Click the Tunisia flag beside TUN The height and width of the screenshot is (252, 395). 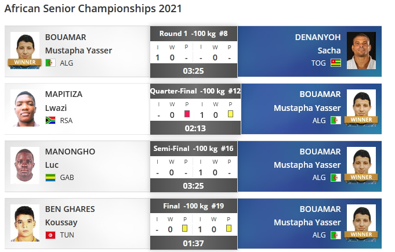coord(50,235)
